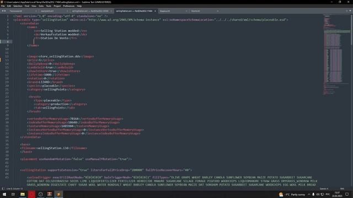The width and height of the screenshot is (353, 198).
Task: Click the game icon beside Sublime on taskbar
Action: (x=50, y=194)
